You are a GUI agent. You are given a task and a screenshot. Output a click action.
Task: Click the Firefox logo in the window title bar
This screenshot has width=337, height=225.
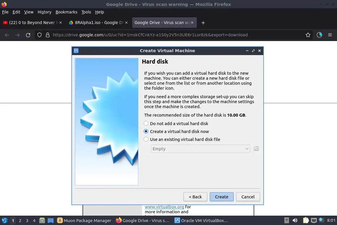click(x=4, y=4)
